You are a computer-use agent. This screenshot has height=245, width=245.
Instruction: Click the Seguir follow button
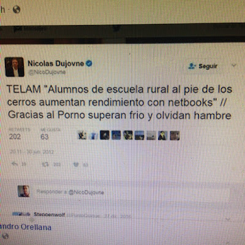click(x=203, y=66)
